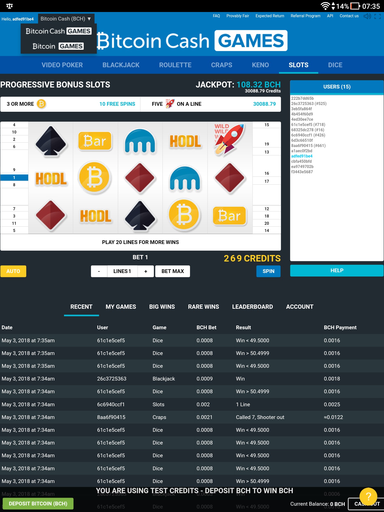Viewport: 384px width, 512px height.
Task: Spin the slot reels
Action: point(268,271)
